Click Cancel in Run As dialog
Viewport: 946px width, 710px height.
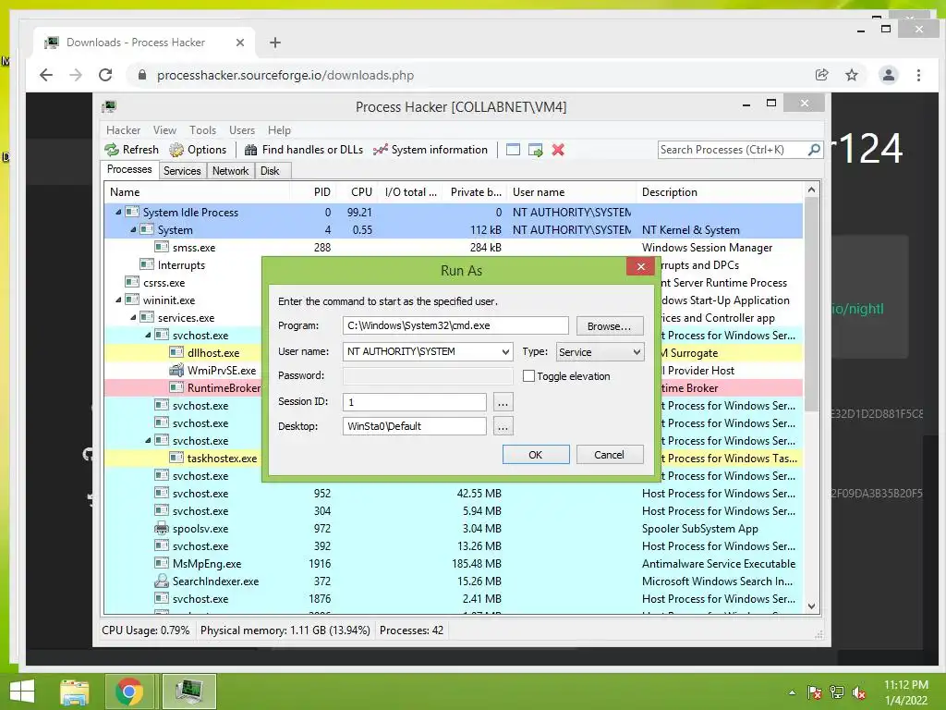[x=610, y=455]
